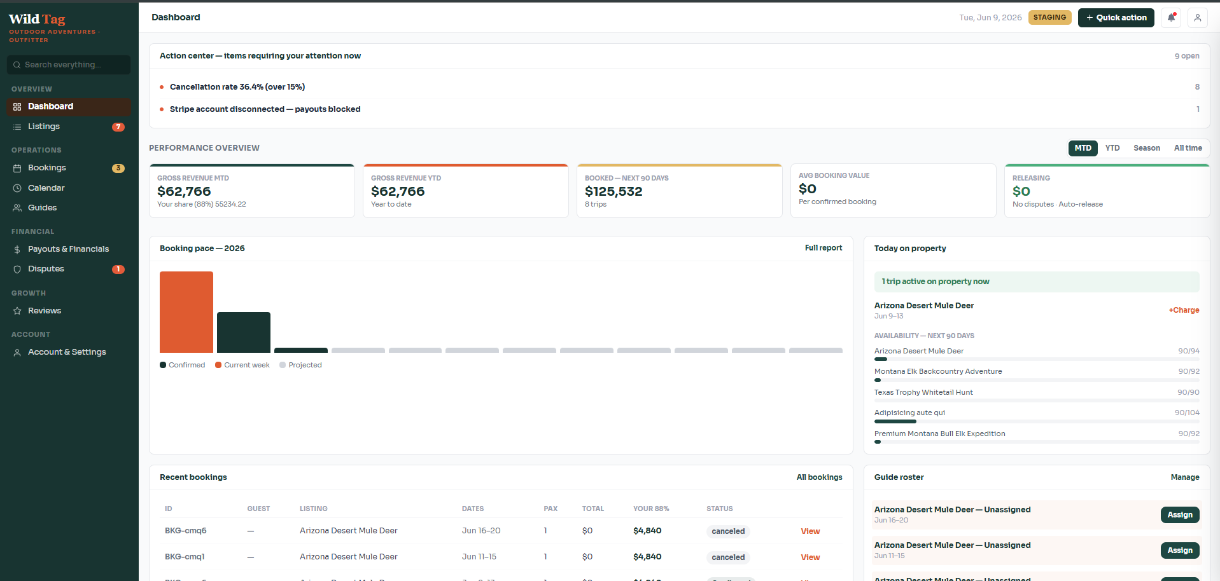This screenshot has height=581, width=1220.
Task: Open the Gross Revenue MTD card
Action: pos(252,191)
